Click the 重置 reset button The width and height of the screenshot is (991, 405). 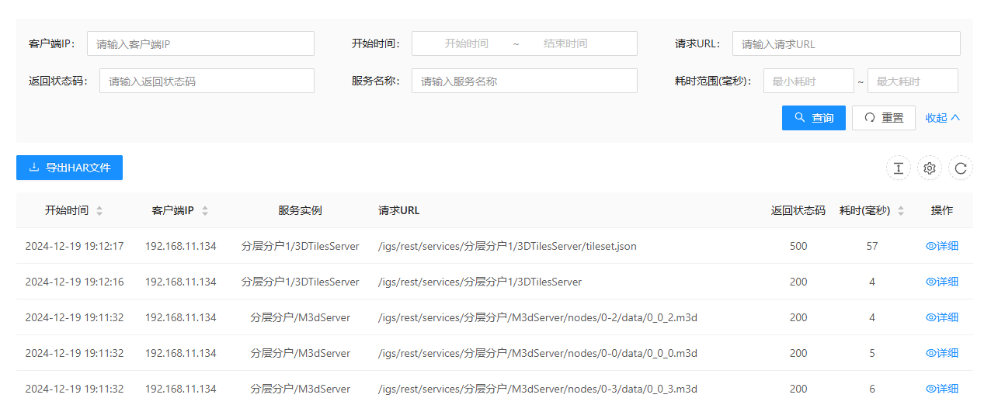(x=883, y=118)
